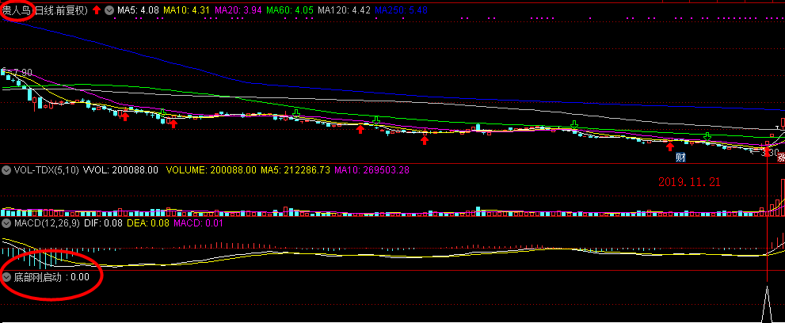Click the 3.30 low price label

click(771, 153)
